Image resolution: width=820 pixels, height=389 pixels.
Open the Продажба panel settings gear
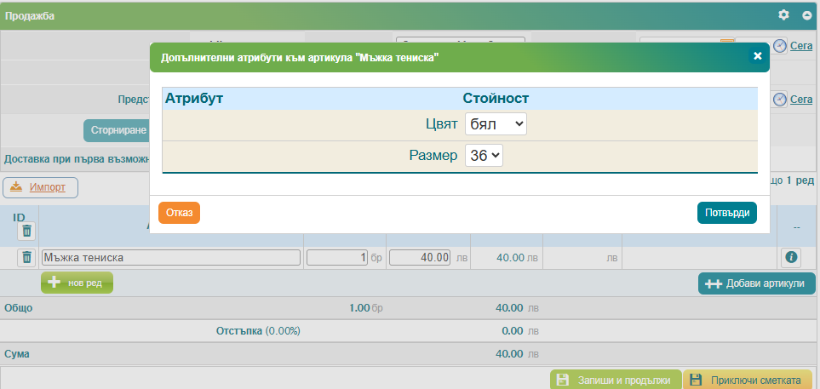coord(783,15)
